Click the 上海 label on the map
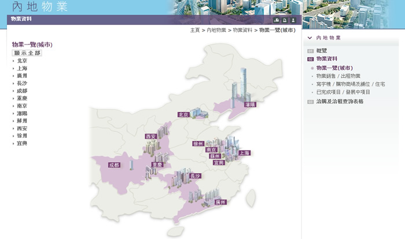The image size is (405, 239). coord(244,153)
